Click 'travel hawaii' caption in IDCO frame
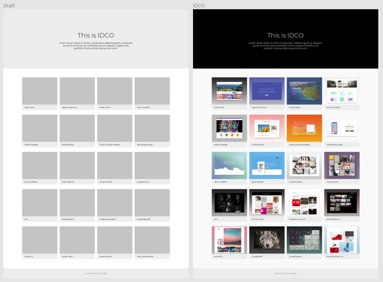 295,107
